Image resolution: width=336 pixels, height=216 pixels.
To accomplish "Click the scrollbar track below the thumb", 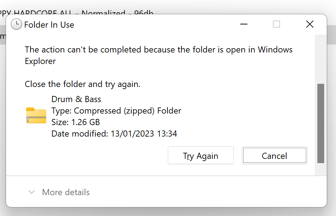I will pos(321,169).
